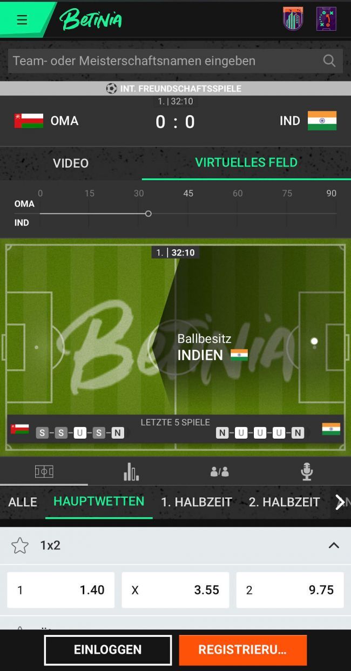
Task: Select the football pitch view icon
Action: click(x=44, y=472)
